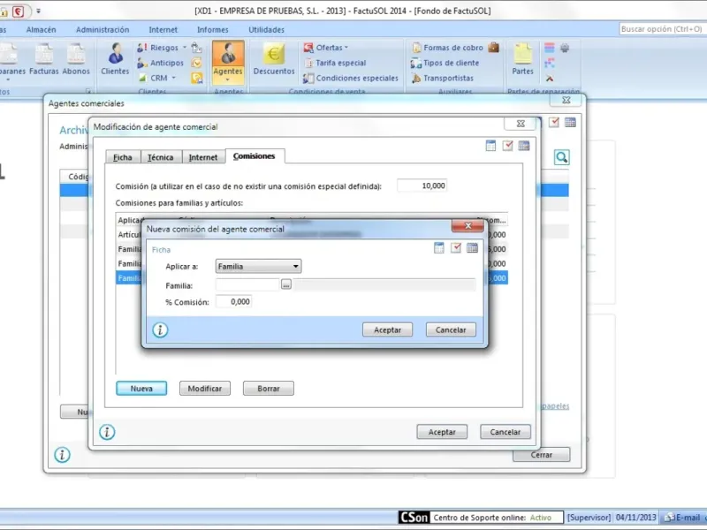Click the Modificar button
The image size is (707, 530).
point(205,389)
